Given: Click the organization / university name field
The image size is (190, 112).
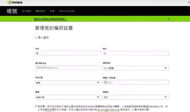Looking at the screenshot, I should [136, 82].
